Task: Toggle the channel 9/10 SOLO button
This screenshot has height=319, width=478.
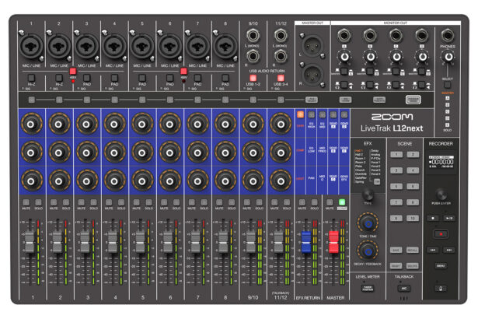Action: click(x=259, y=202)
